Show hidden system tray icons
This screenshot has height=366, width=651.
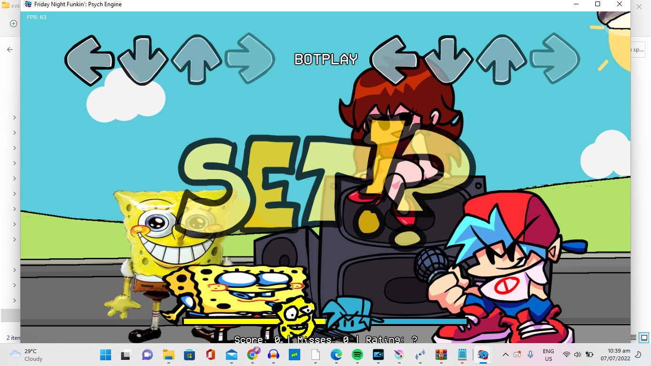coord(506,355)
